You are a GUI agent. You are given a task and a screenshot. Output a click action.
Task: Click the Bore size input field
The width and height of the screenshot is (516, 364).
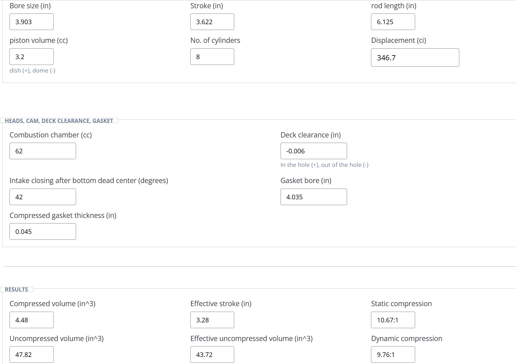pyautogui.click(x=31, y=22)
